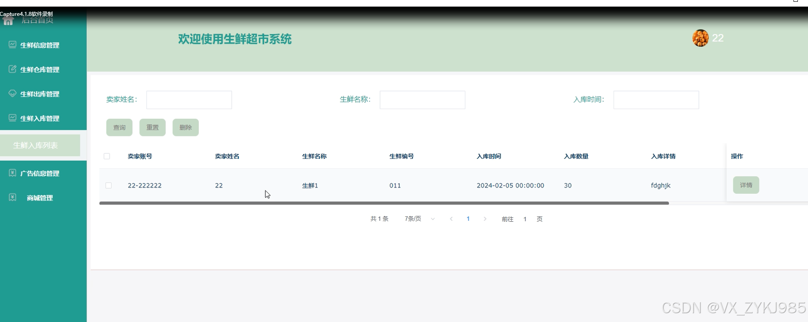Screen dimensions: 808x322
Task: Click the 生鲜名称 input field
Action: pyautogui.click(x=422, y=100)
